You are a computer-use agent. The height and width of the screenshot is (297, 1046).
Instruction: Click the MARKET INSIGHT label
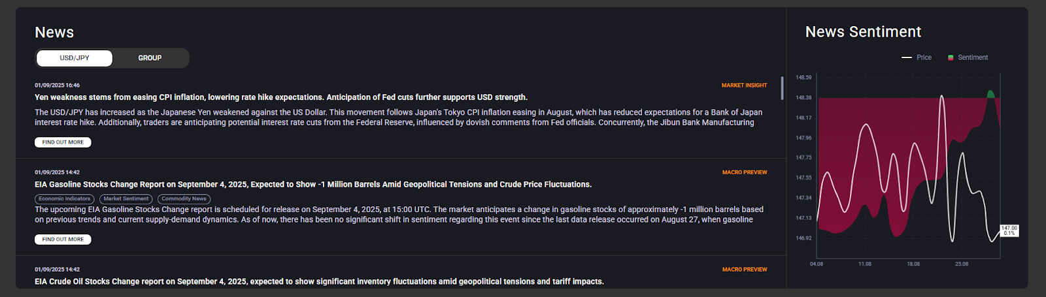coord(744,86)
